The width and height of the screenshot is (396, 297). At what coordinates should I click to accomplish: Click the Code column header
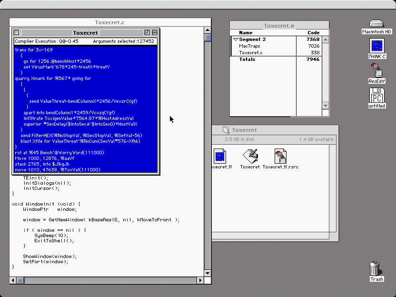click(313, 32)
